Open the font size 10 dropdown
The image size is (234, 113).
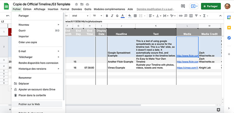click(x=97, y=16)
